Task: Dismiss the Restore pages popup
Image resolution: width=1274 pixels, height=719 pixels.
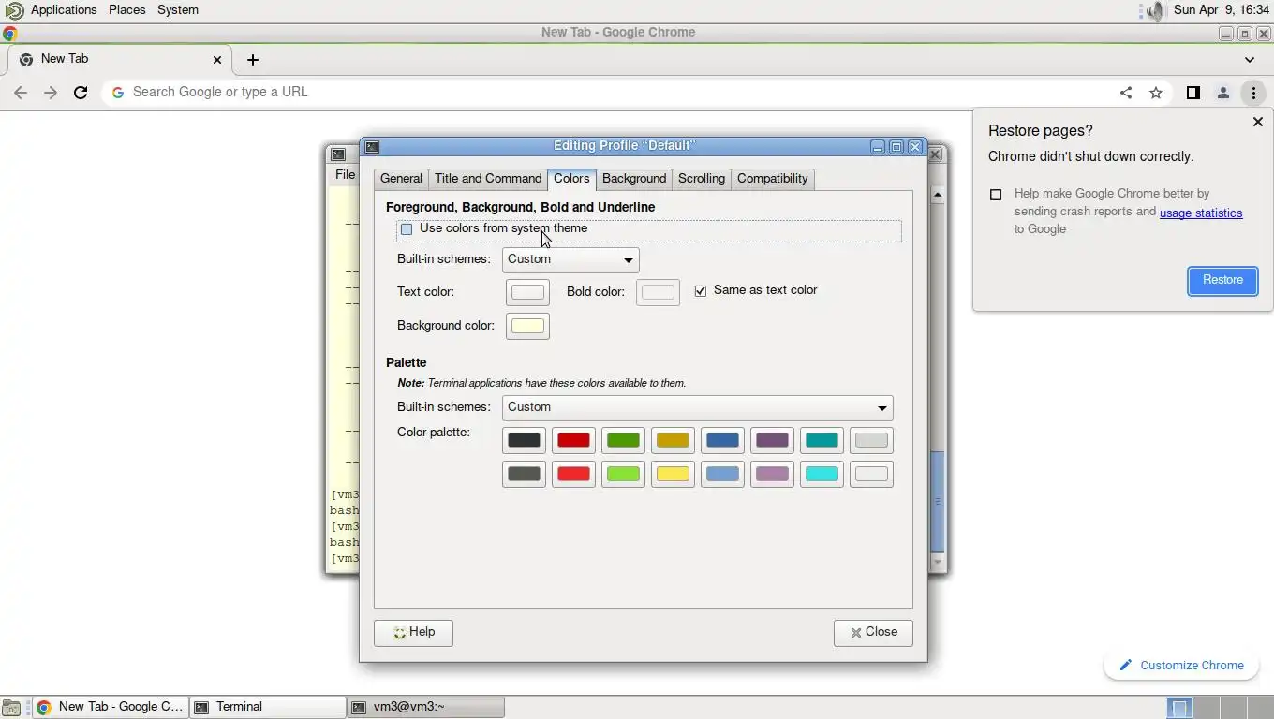Action: (x=1258, y=122)
